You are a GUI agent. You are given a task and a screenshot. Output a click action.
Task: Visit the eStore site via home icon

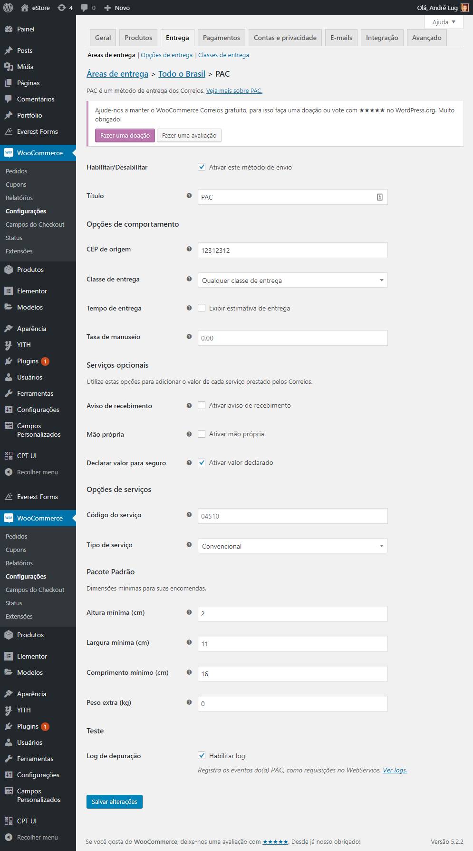click(25, 8)
